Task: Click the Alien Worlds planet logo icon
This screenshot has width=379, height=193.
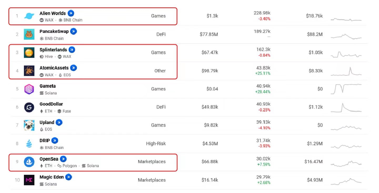Action: [x=29, y=16]
